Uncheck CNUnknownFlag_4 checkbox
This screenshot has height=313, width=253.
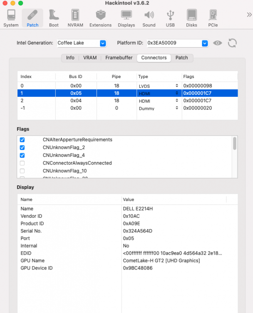pos(22,155)
